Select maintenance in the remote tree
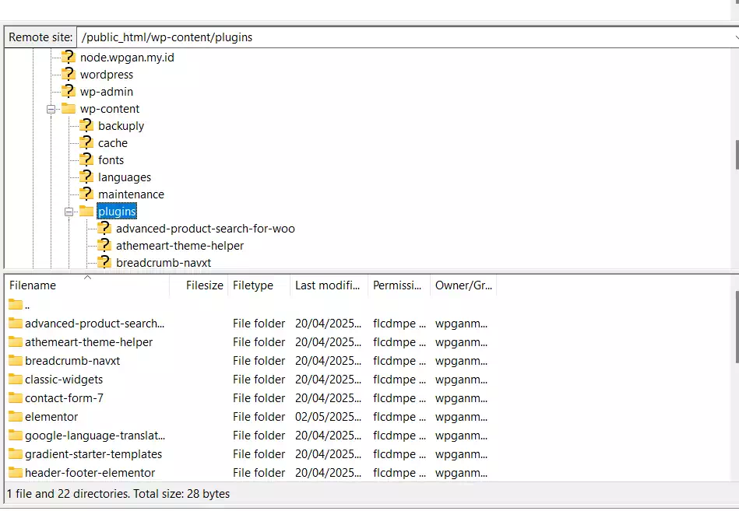Viewport: 739px width, 511px height. (131, 194)
